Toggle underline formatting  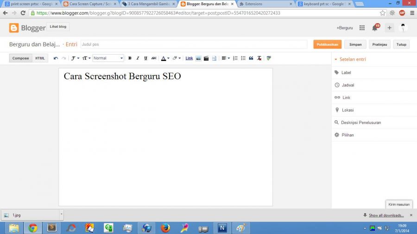pos(146,58)
